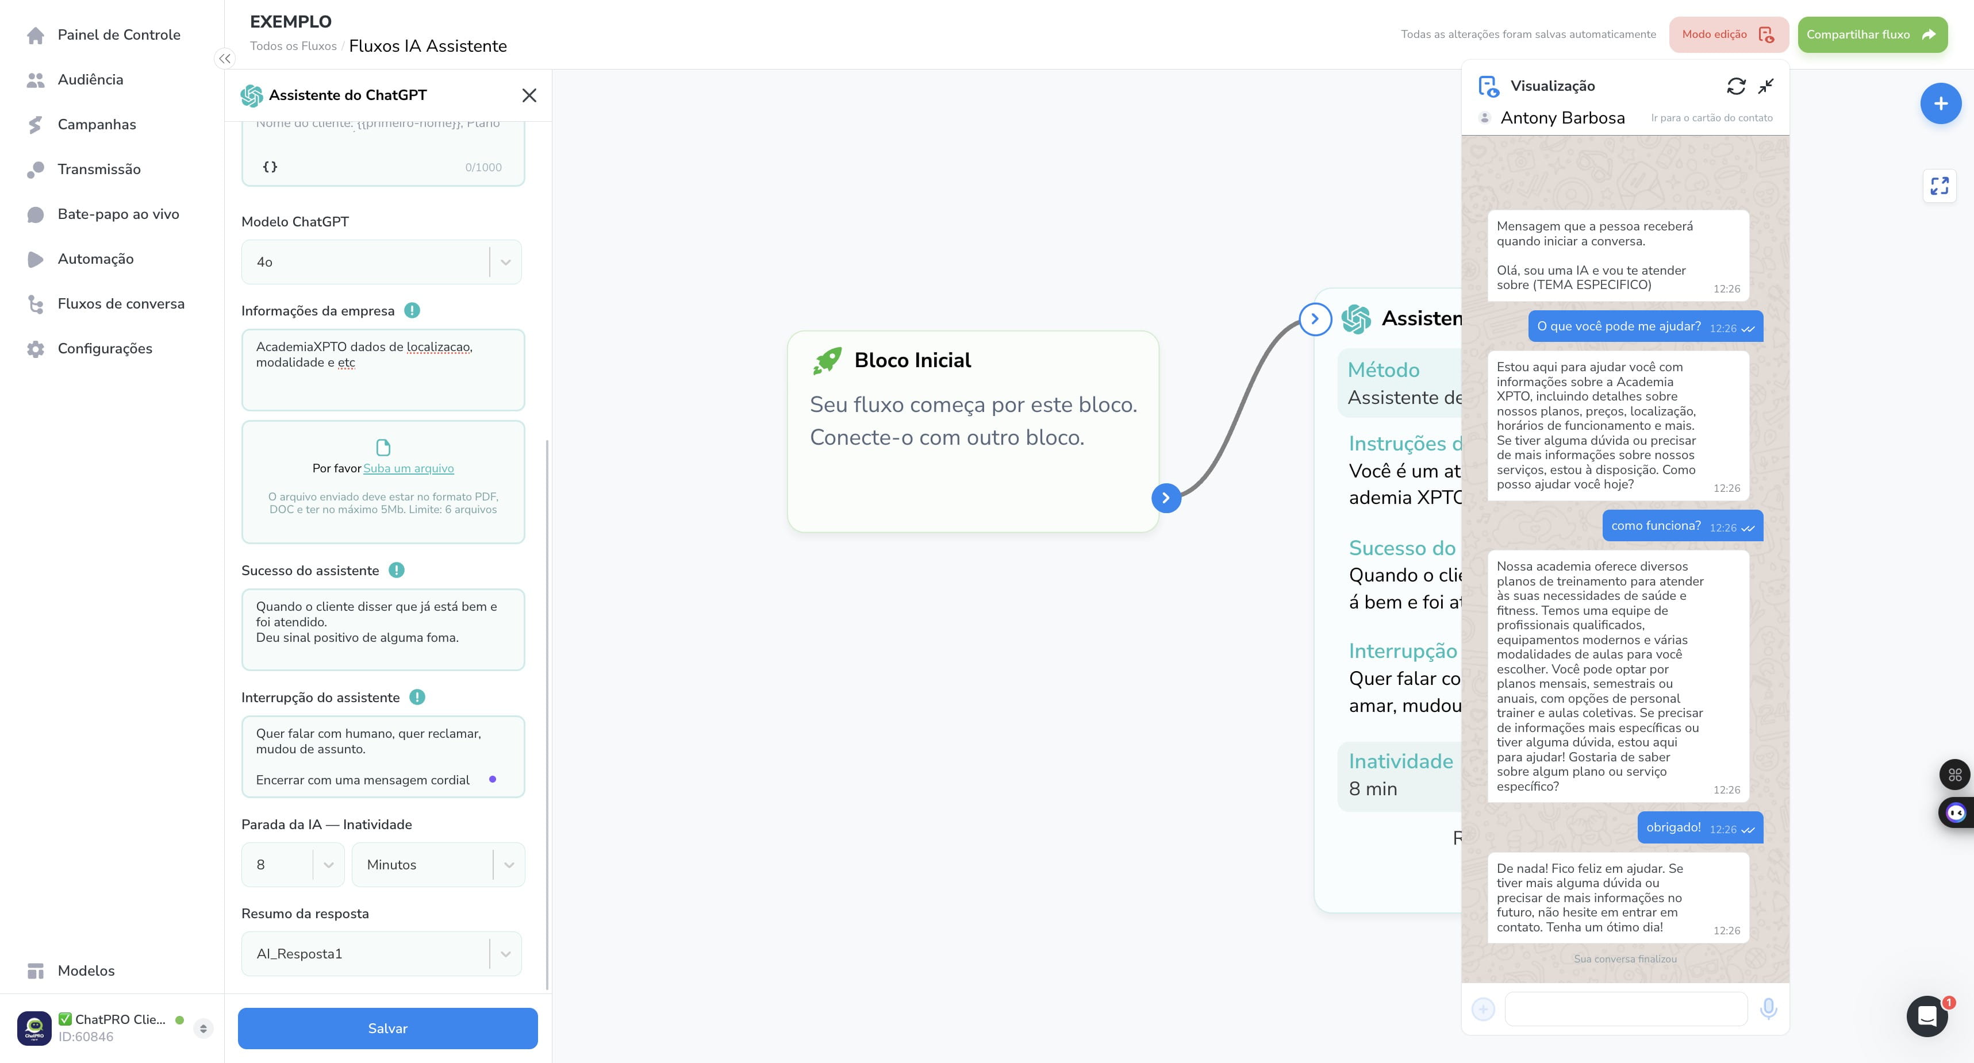Open the ChatPRO account switcher arrows
Viewport: 1974px width, 1063px height.
[x=203, y=1029]
